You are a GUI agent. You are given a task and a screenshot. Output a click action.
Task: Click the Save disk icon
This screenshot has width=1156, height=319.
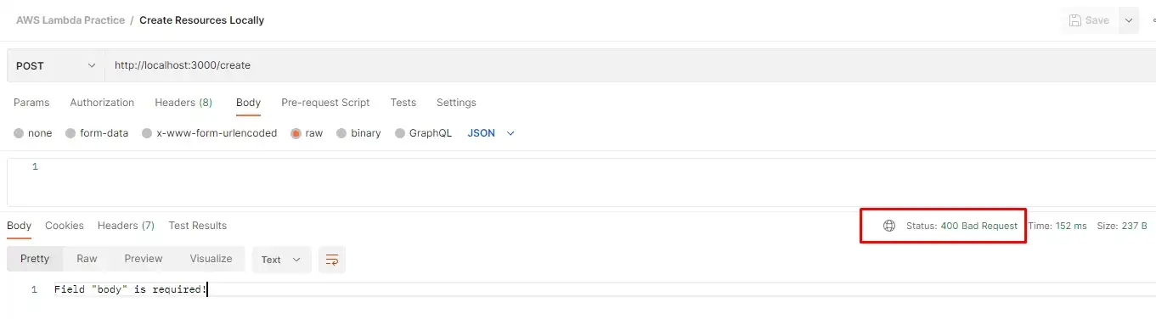tap(1074, 20)
